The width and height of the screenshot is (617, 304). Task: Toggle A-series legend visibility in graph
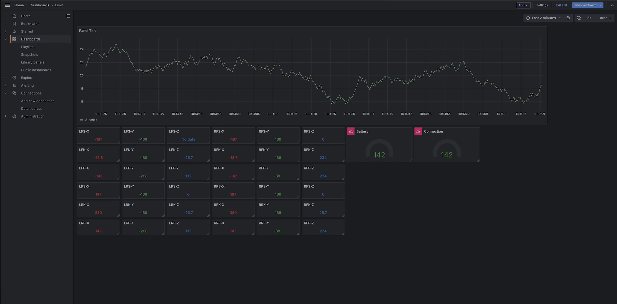(x=91, y=120)
